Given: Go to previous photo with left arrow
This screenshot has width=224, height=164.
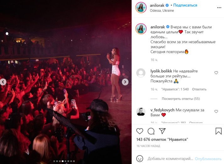Looking at the screenshot, I should (3, 82).
